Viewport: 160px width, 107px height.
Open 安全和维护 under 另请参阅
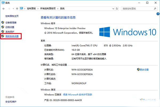[x=11, y=102]
